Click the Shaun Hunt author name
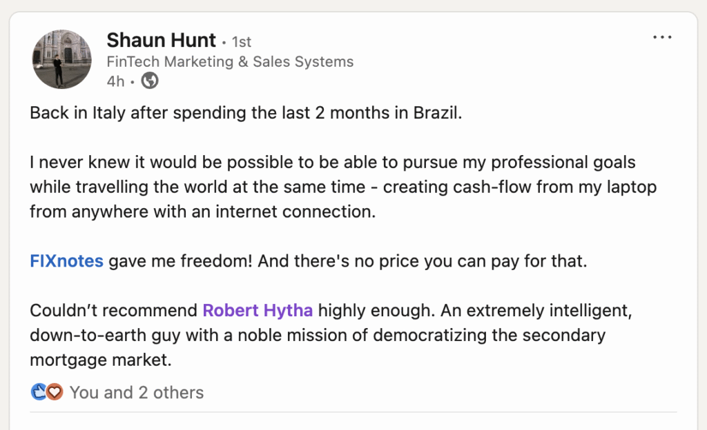The width and height of the screenshot is (707, 430). tap(162, 41)
